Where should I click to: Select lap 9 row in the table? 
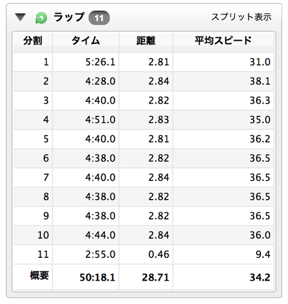(143, 216)
